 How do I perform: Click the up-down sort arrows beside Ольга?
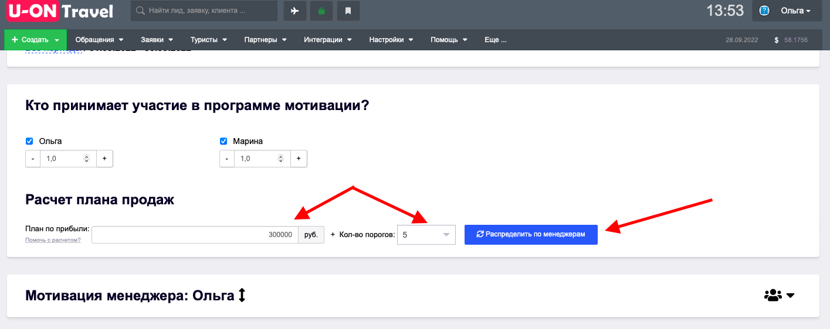[242, 296]
